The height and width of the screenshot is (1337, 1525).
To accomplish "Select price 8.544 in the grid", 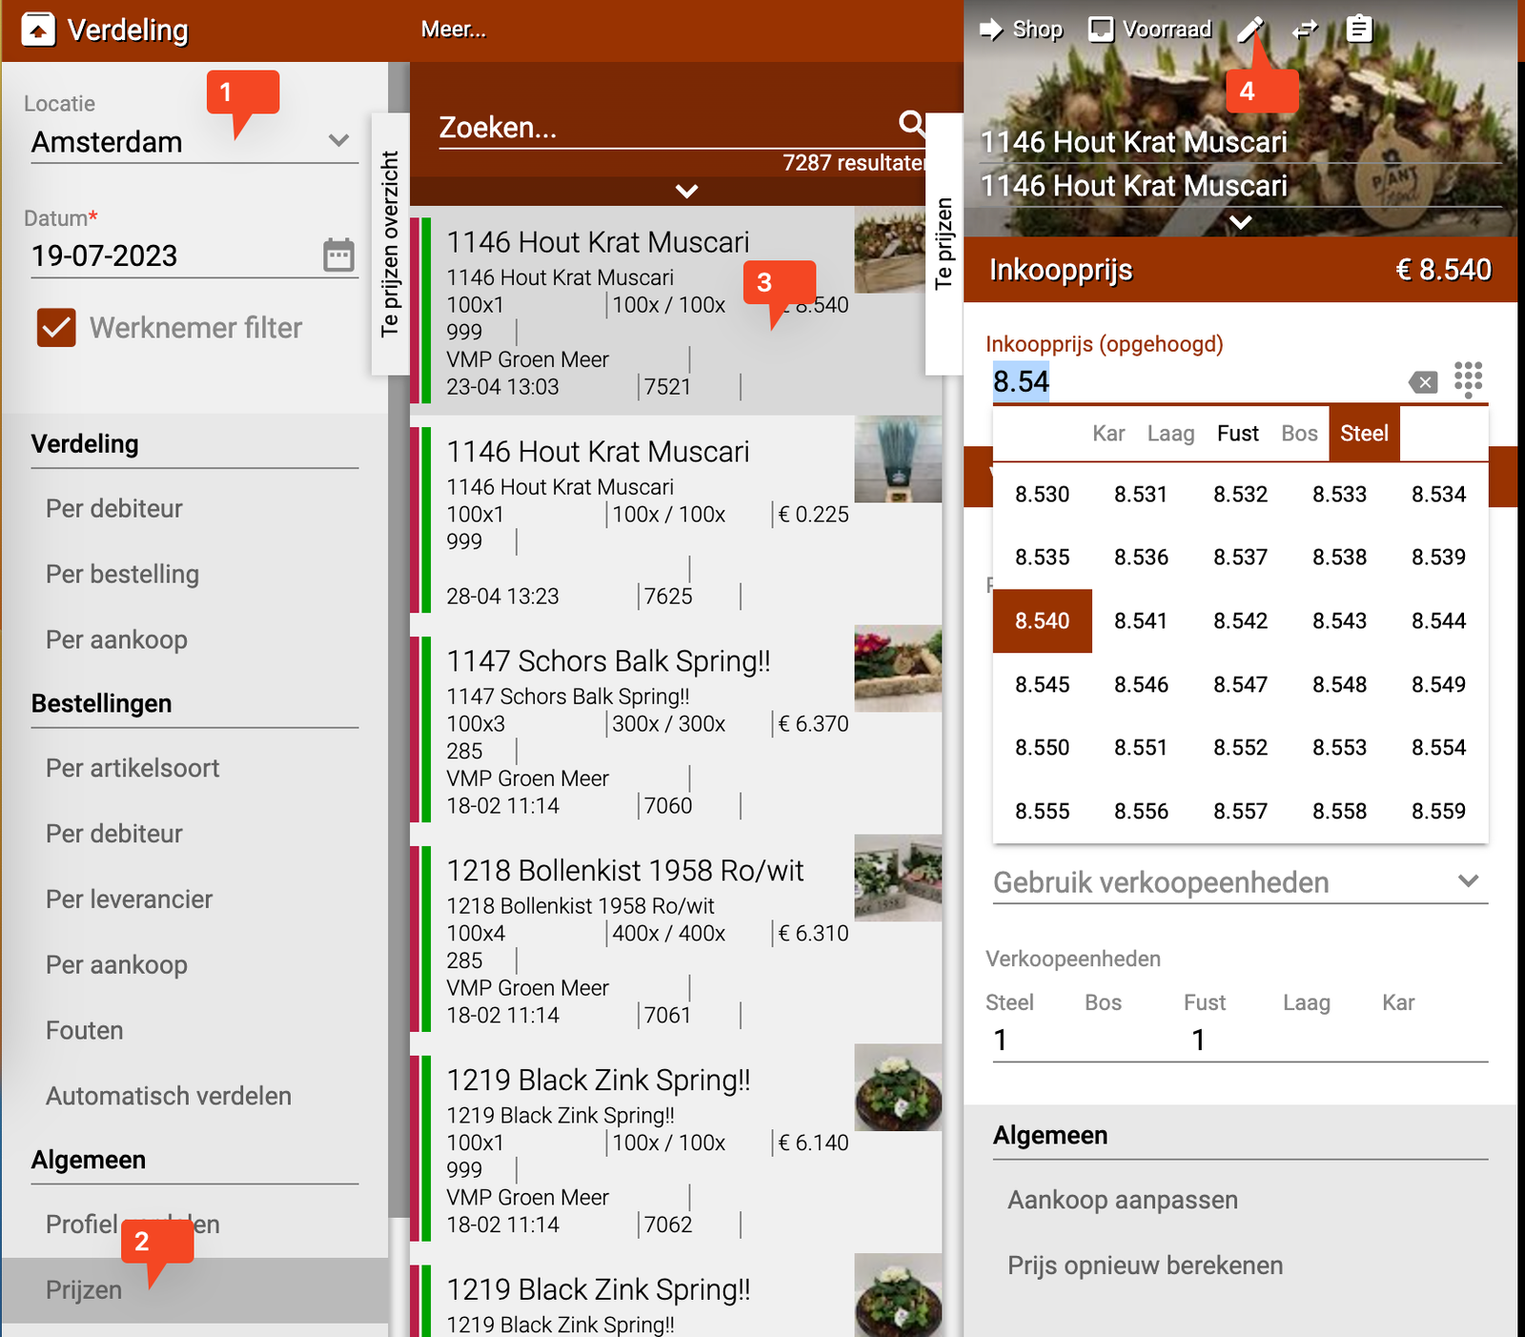I will [1438, 621].
